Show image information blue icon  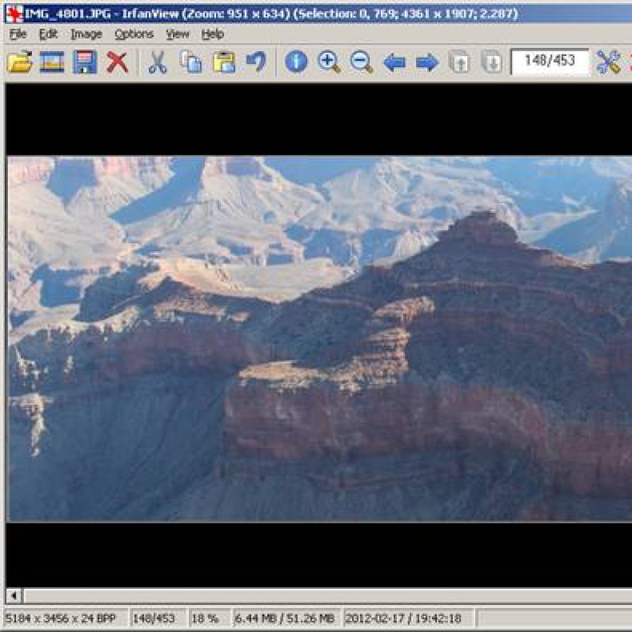[x=296, y=62]
